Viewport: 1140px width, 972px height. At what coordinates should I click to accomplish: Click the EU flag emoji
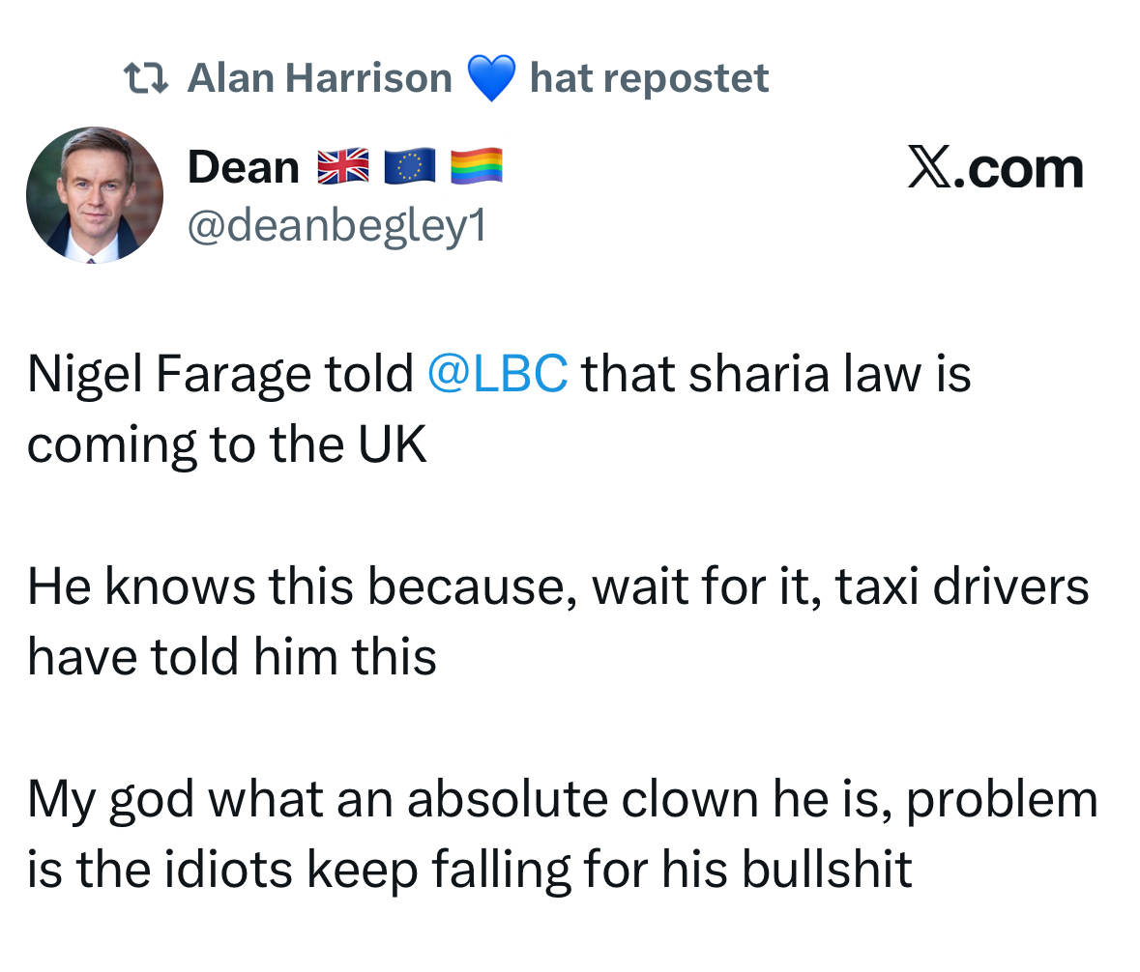click(x=410, y=167)
